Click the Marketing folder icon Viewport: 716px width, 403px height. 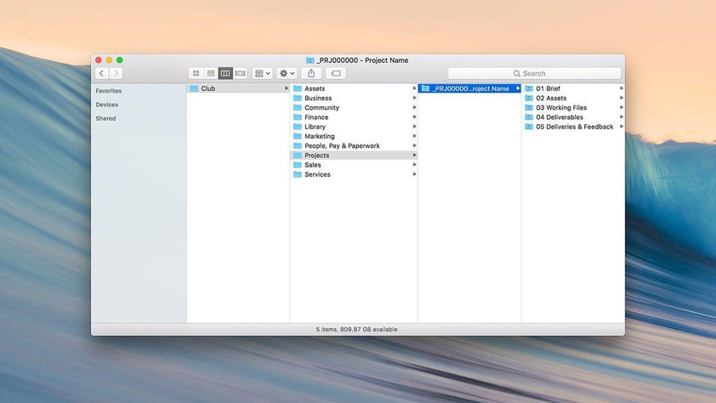tap(298, 137)
